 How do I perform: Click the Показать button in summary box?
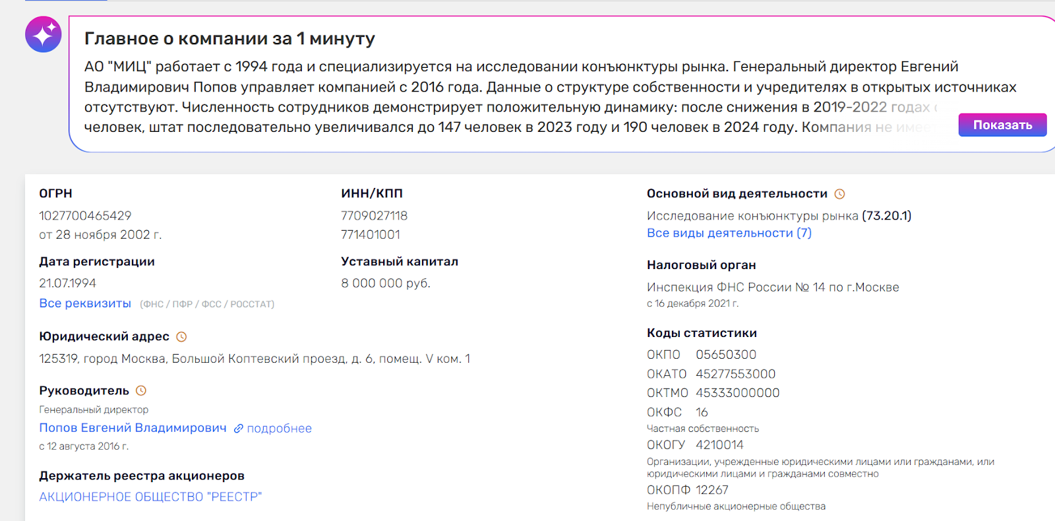coord(1002,125)
